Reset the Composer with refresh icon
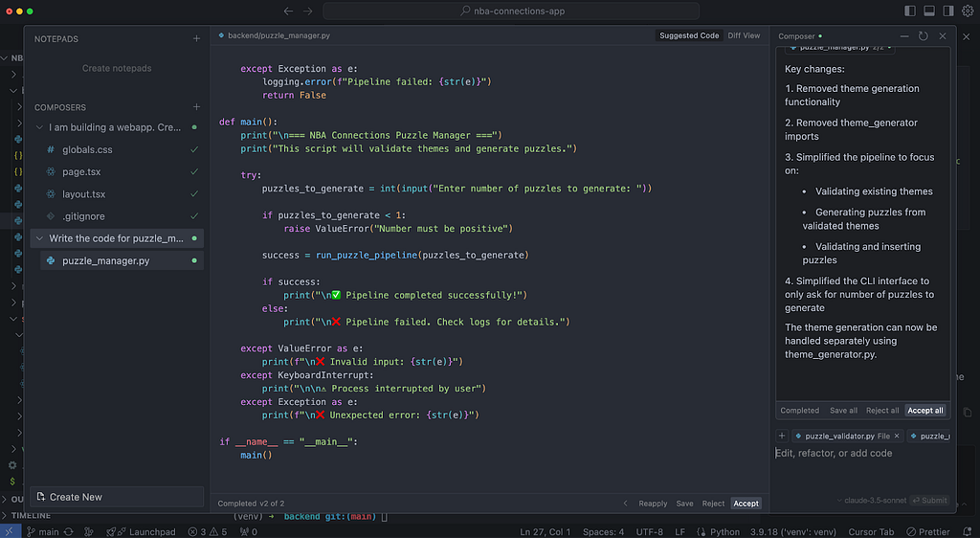Image resolution: width=980 pixels, height=538 pixels. 924,36
